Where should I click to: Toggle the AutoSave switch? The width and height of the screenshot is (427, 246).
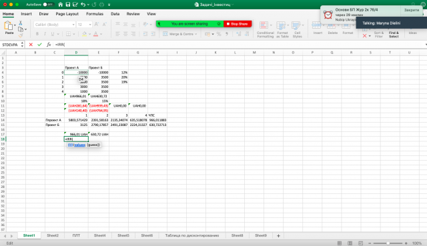tap(49, 5)
